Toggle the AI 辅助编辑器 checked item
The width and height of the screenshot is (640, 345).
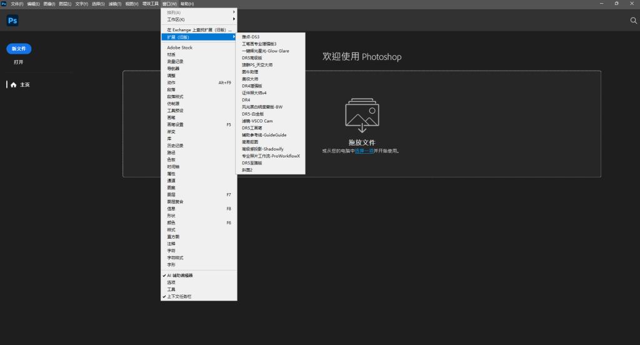[199, 276]
